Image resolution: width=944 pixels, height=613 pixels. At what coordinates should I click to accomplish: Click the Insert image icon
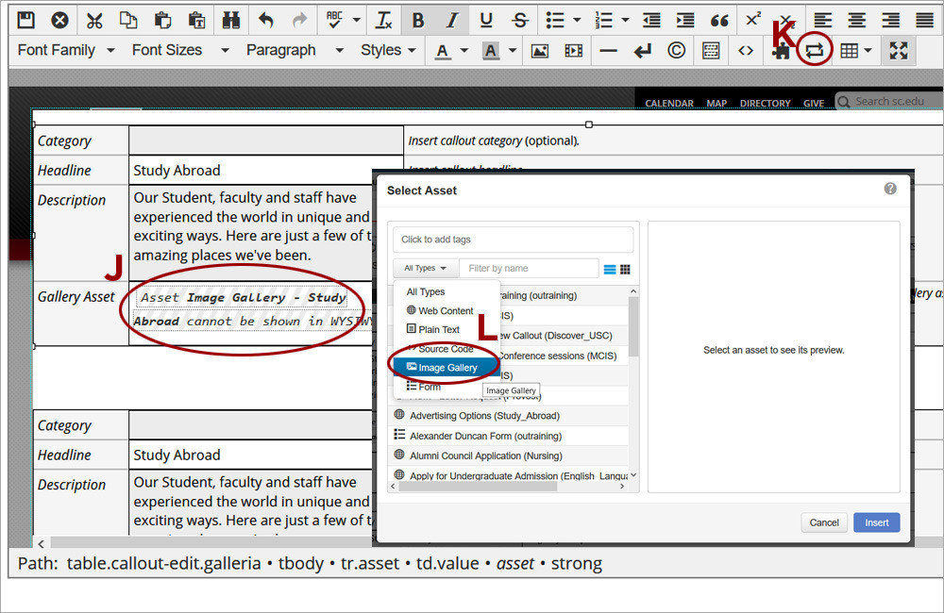539,51
